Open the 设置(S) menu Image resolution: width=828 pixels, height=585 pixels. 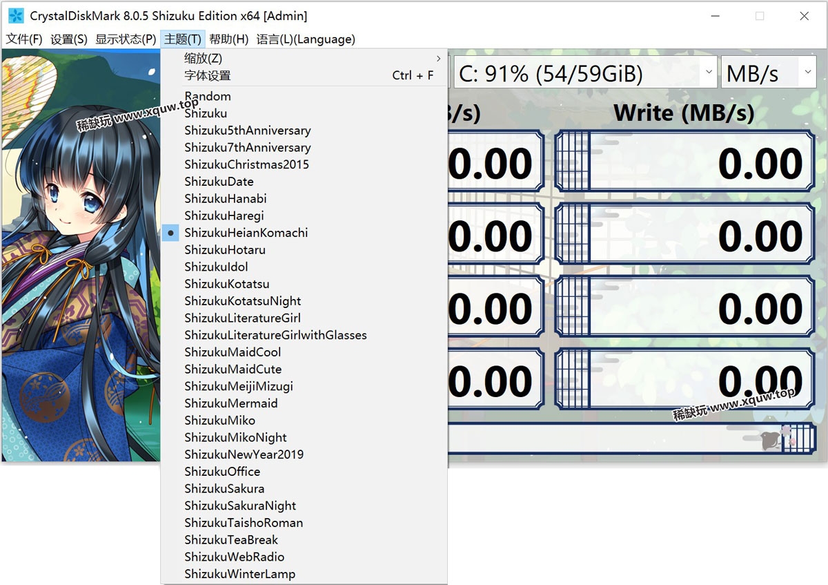click(x=69, y=39)
